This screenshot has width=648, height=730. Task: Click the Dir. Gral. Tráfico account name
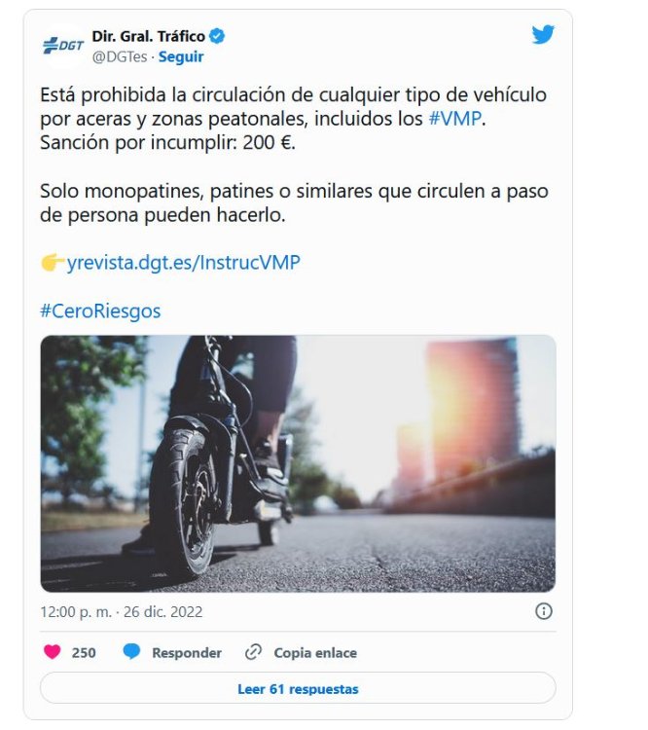[x=148, y=36]
